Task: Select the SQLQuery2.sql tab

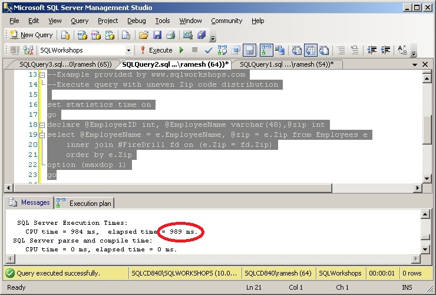Action: [x=176, y=65]
